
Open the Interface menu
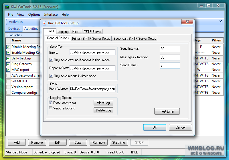click(x=51, y=15)
